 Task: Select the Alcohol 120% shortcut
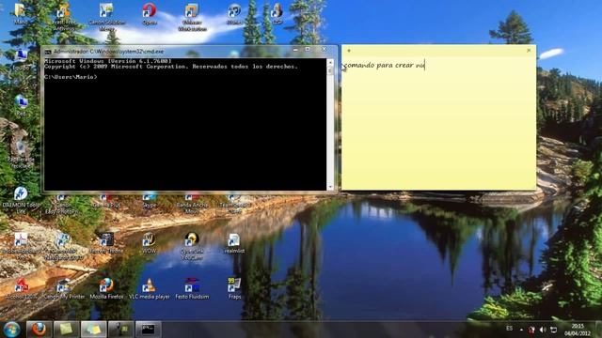click(x=21, y=289)
